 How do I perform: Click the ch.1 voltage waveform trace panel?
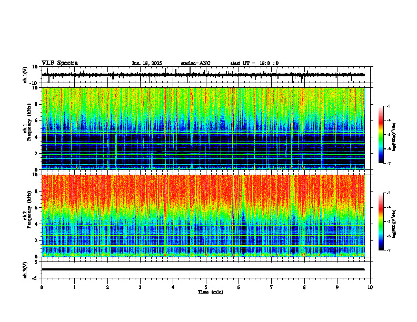[207, 75]
